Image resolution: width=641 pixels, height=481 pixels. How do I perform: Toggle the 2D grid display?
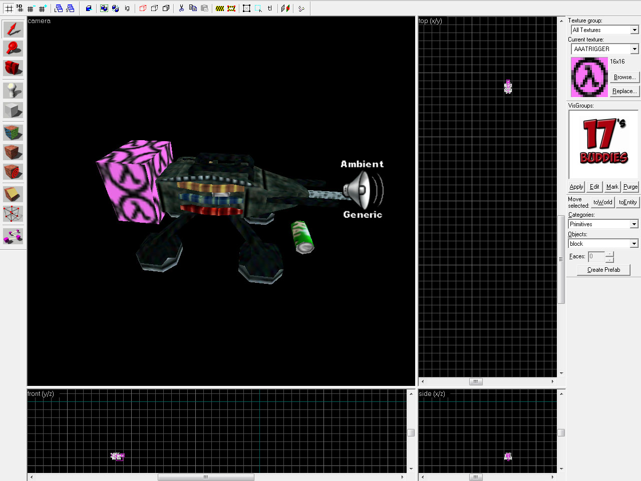[9, 8]
